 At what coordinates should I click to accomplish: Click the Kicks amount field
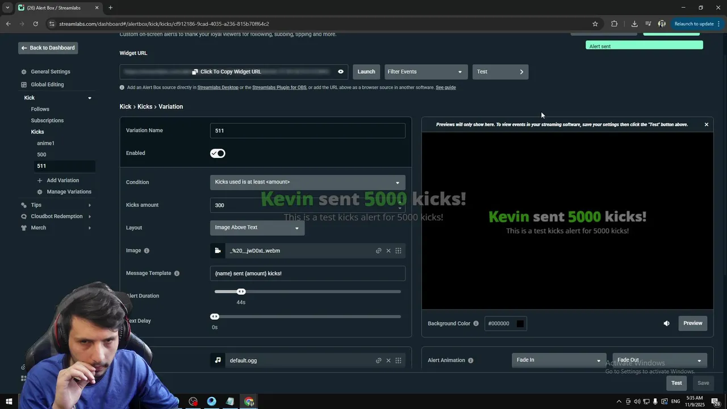click(x=307, y=205)
